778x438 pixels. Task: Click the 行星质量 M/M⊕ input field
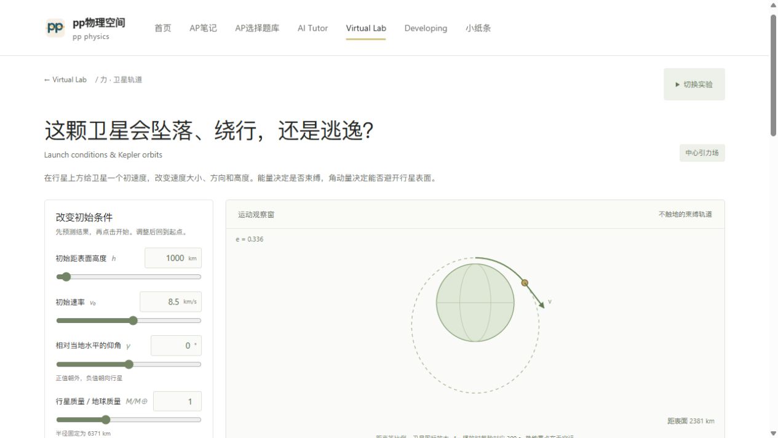[x=177, y=402]
